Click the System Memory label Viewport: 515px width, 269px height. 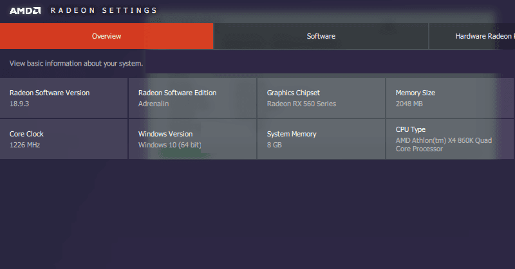click(x=292, y=134)
